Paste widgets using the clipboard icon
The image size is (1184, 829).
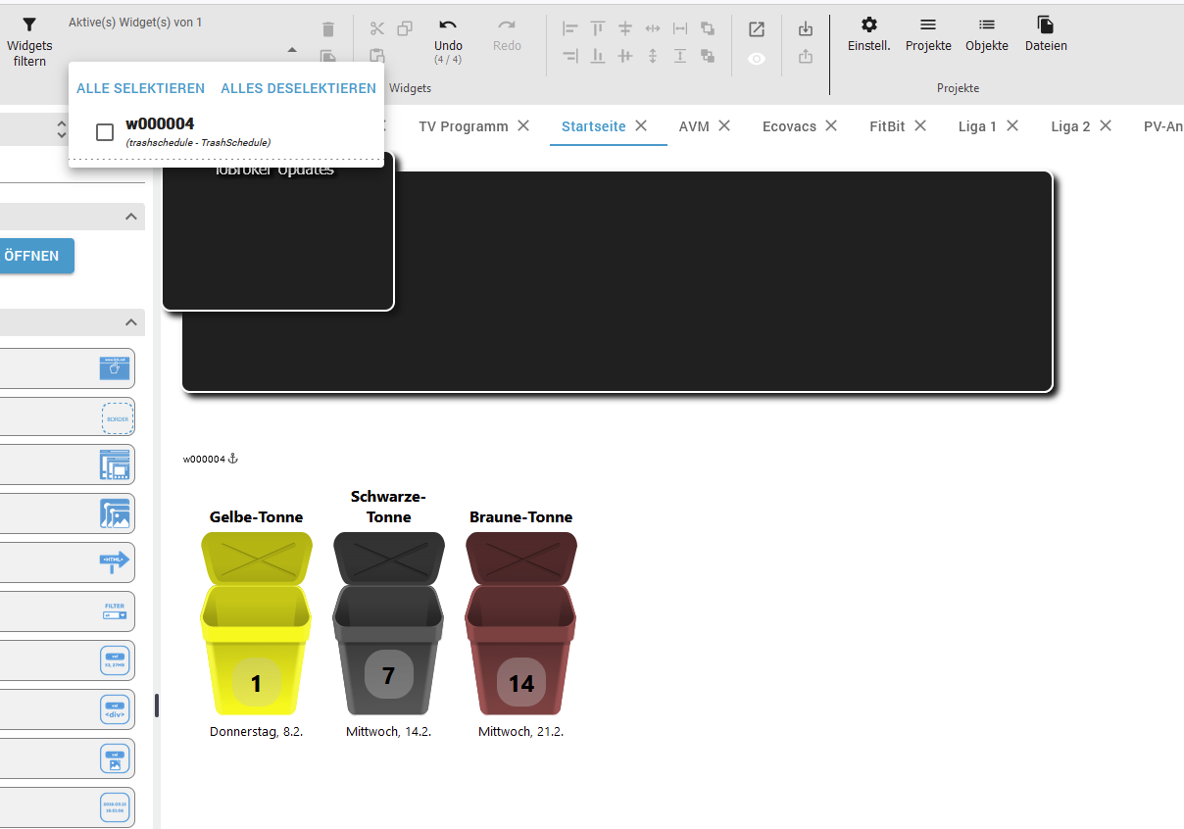(x=377, y=56)
